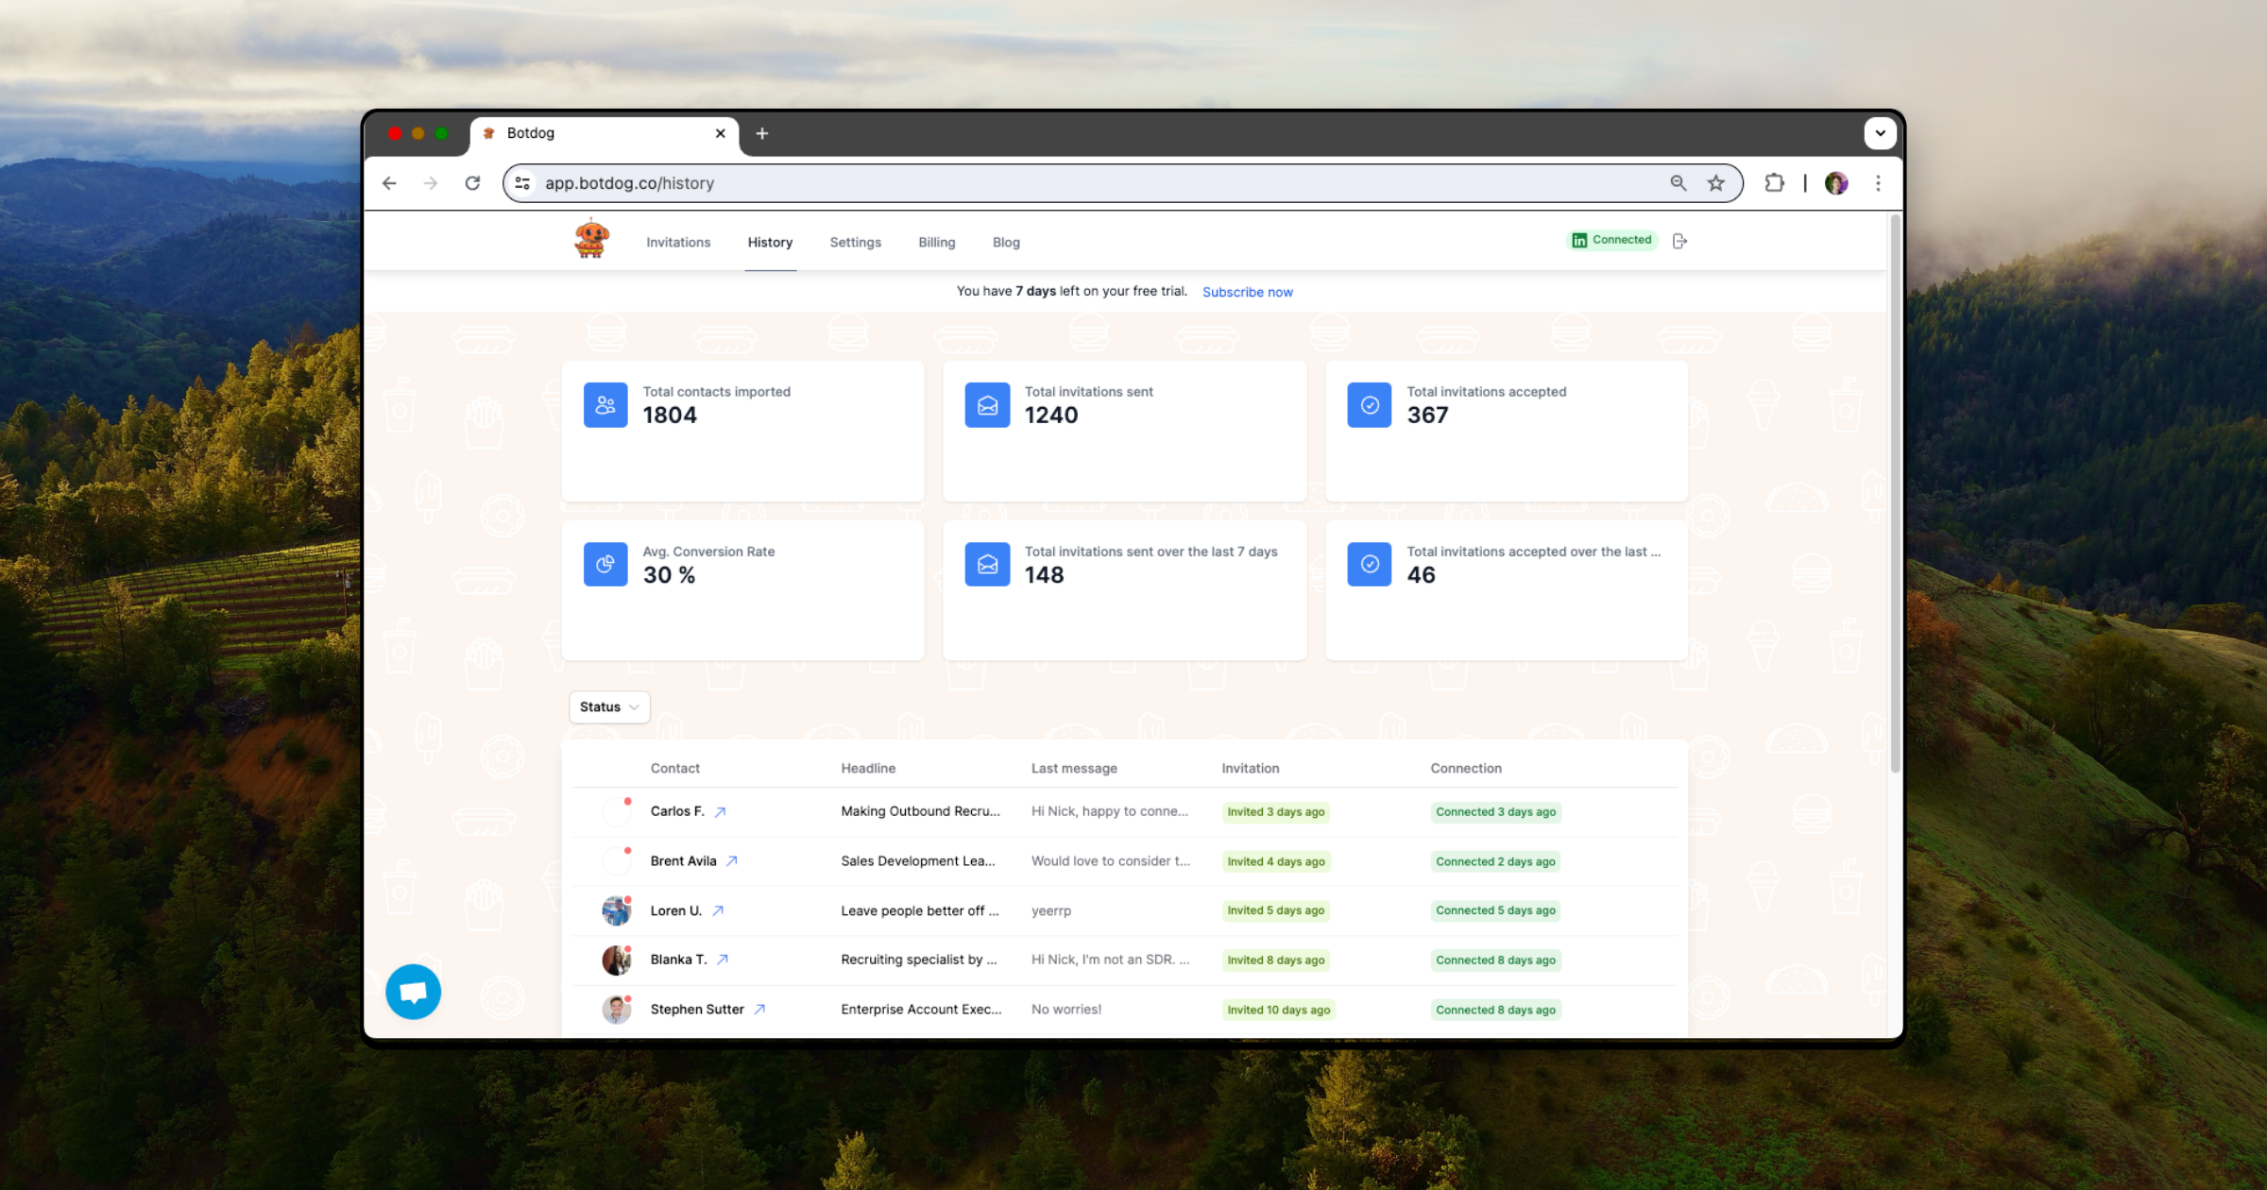This screenshot has height=1190, width=2267.
Task: Open the tab search chevron dropdown
Action: tap(1880, 133)
